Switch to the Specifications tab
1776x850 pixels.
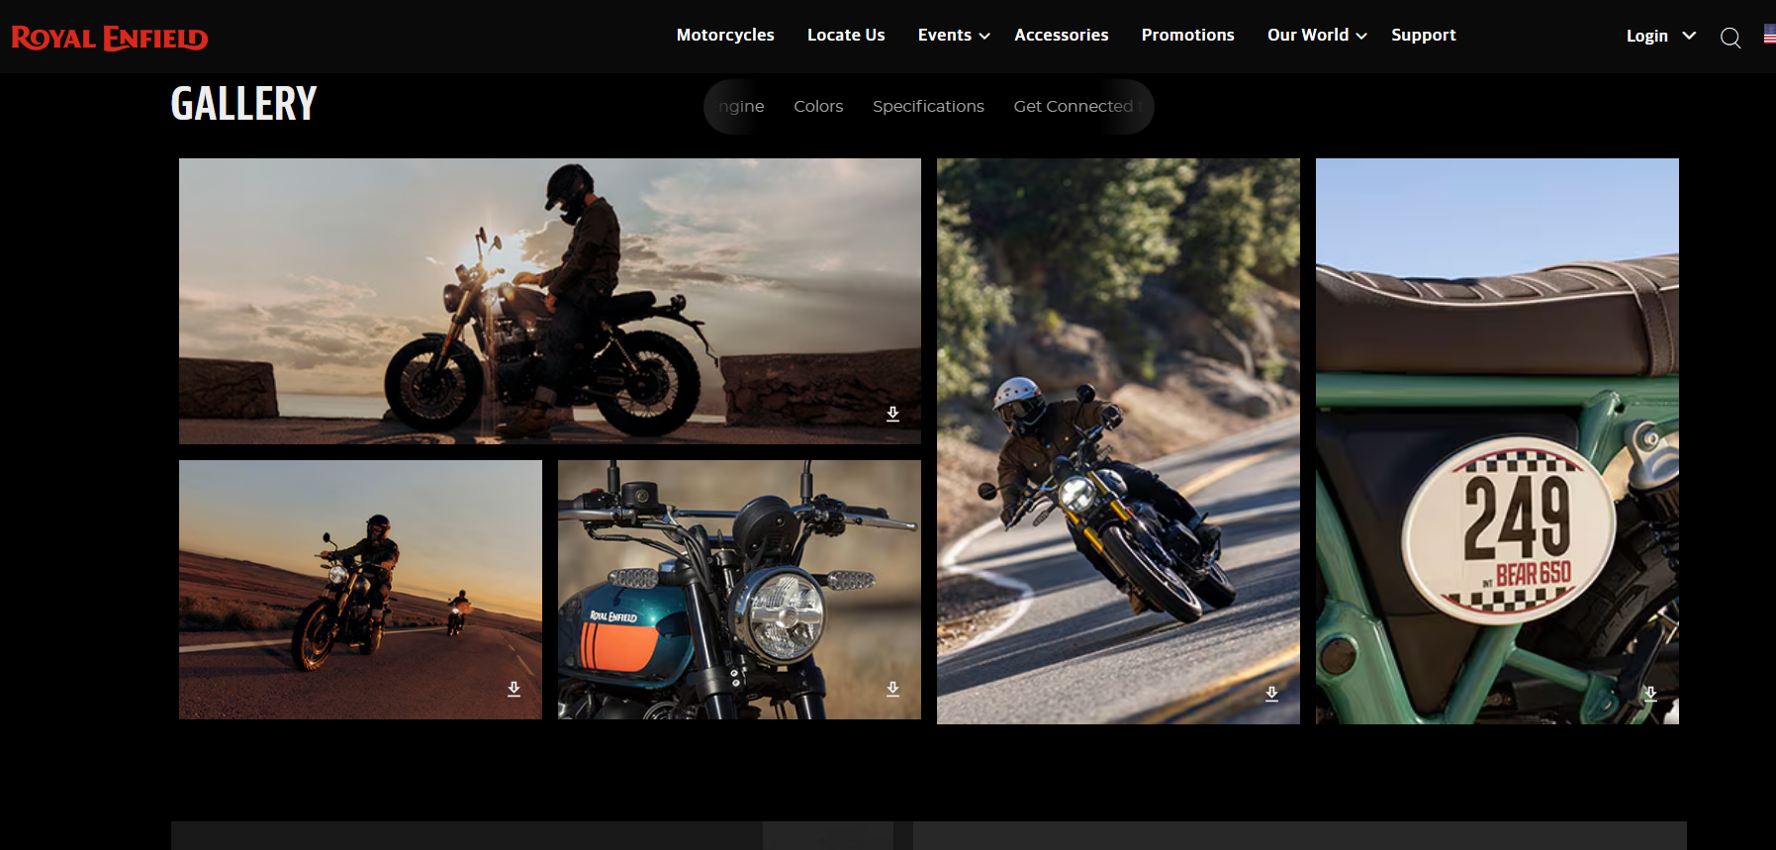[x=928, y=106]
